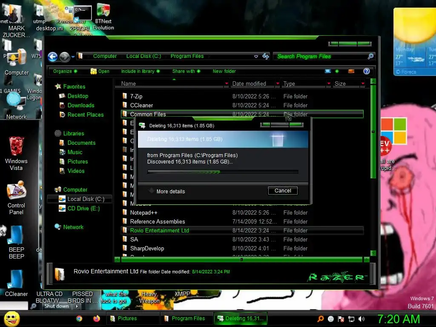The image size is (436, 327).
Task: Select the 7-Zip folder icon
Action: tap(125, 96)
